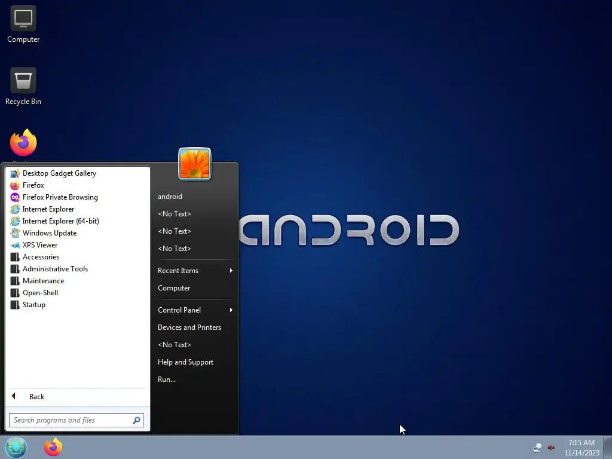Click the Firefox Private Browsing label

coord(60,197)
